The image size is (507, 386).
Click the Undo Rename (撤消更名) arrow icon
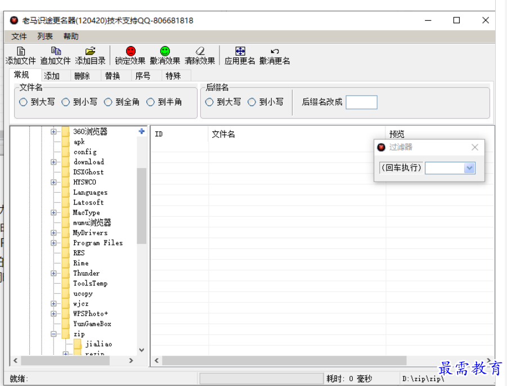click(275, 51)
